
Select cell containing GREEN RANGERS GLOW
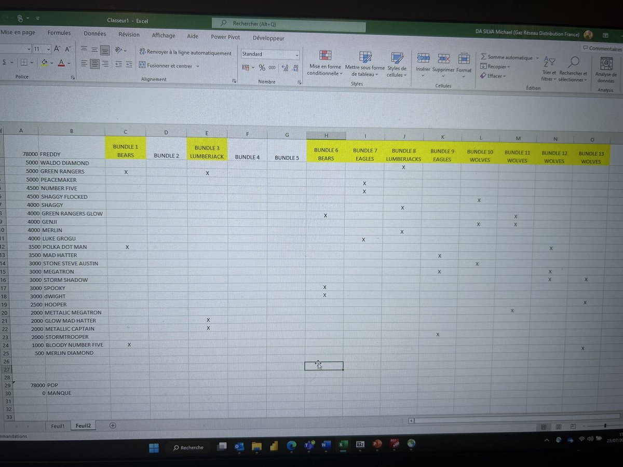72,213
